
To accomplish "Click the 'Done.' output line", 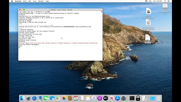I will pyautogui.click(x=21, y=46).
